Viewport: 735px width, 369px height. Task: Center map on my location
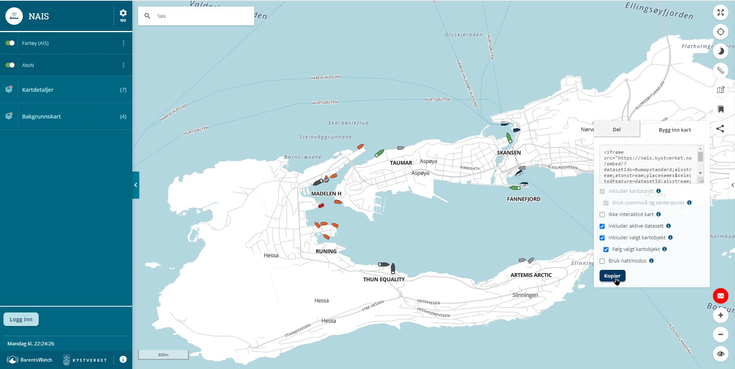pos(720,32)
